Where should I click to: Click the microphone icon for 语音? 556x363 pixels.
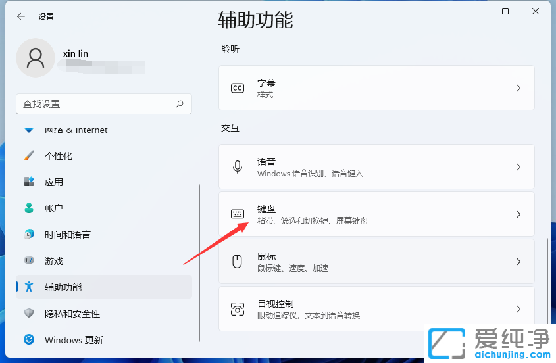238,166
